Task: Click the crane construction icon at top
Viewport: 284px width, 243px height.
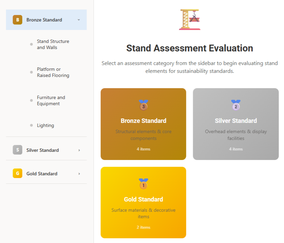Action: coord(190,19)
